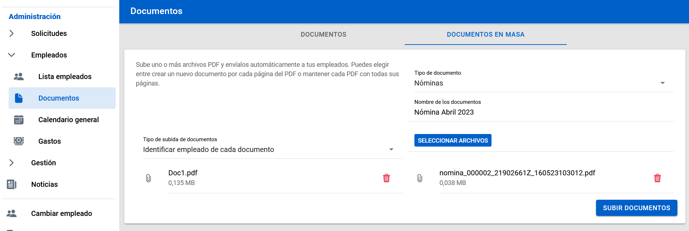This screenshot has height=231, width=689.
Task: Expand the Gestión section chevron
Action: [12, 163]
